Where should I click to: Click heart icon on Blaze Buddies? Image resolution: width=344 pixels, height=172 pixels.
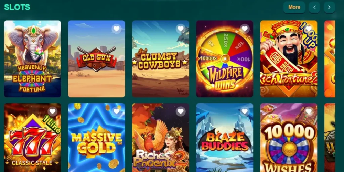pos(245,111)
